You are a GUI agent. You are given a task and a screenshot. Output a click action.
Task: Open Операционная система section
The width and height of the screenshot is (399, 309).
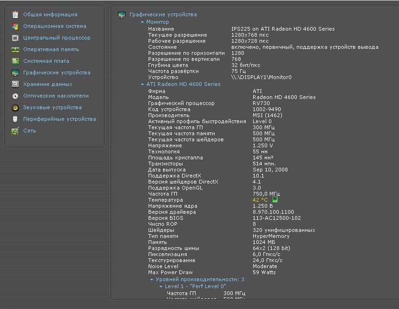(x=55, y=26)
